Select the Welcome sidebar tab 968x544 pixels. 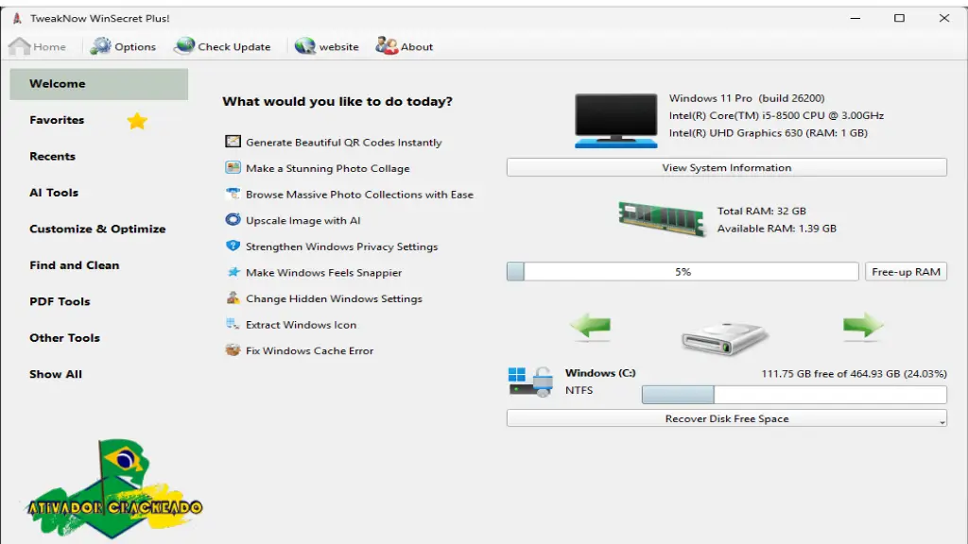point(98,84)
